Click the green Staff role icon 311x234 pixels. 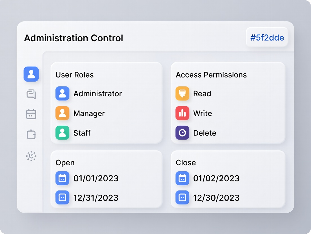(62, 133)
